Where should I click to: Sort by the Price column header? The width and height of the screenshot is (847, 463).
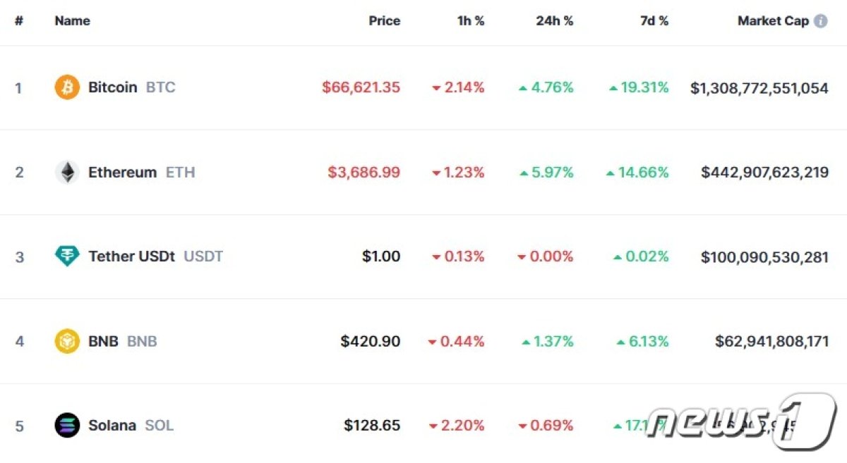[384, 21]
